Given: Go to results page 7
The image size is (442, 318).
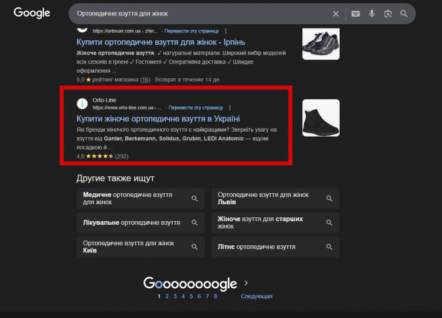Looking at the screenshot, I should pos(207,296).
